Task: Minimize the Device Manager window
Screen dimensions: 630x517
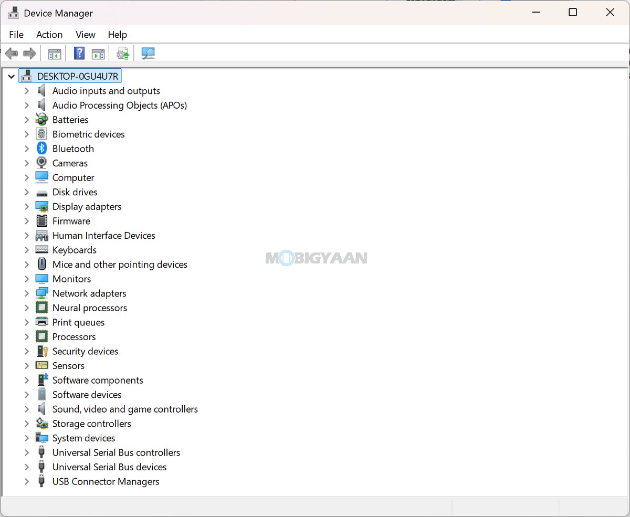Action: 536,13
